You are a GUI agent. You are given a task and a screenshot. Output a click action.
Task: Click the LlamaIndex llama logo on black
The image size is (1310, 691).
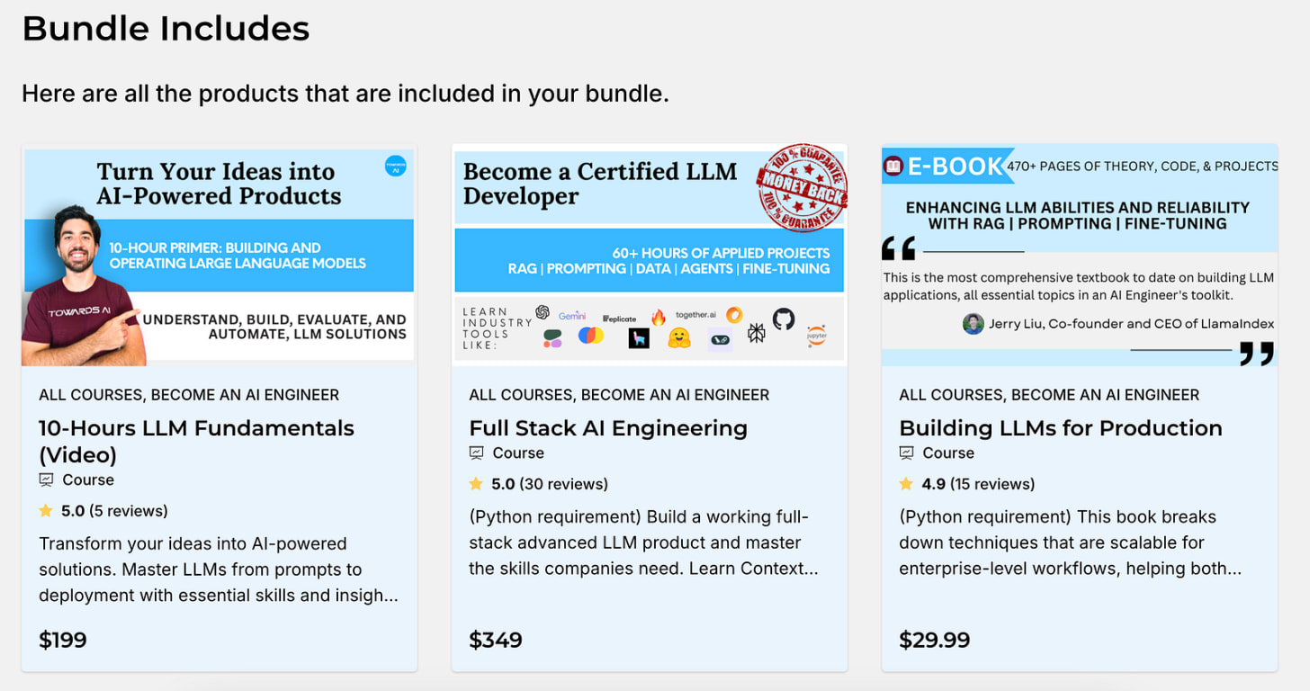click(x=639, y=338)
